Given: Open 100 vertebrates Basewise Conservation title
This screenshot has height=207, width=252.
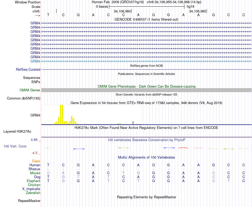Looking at the screenshot, I should tap(146, 140).
